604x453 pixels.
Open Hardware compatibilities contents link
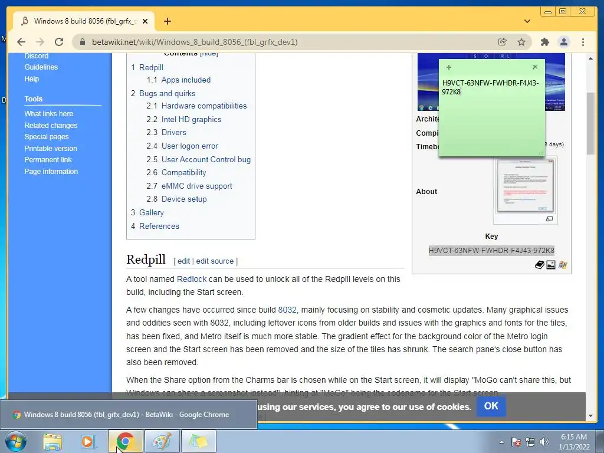point(203,106)
